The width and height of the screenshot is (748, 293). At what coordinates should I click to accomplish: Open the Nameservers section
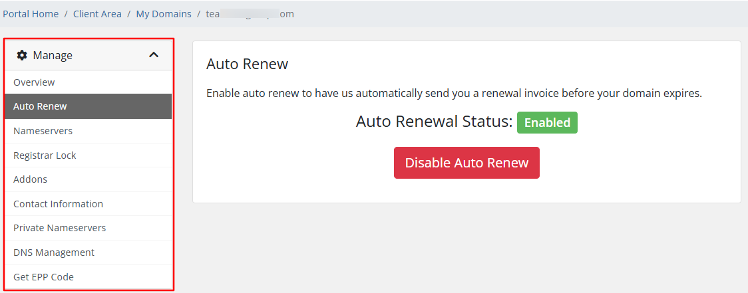[x=43, y=131]
